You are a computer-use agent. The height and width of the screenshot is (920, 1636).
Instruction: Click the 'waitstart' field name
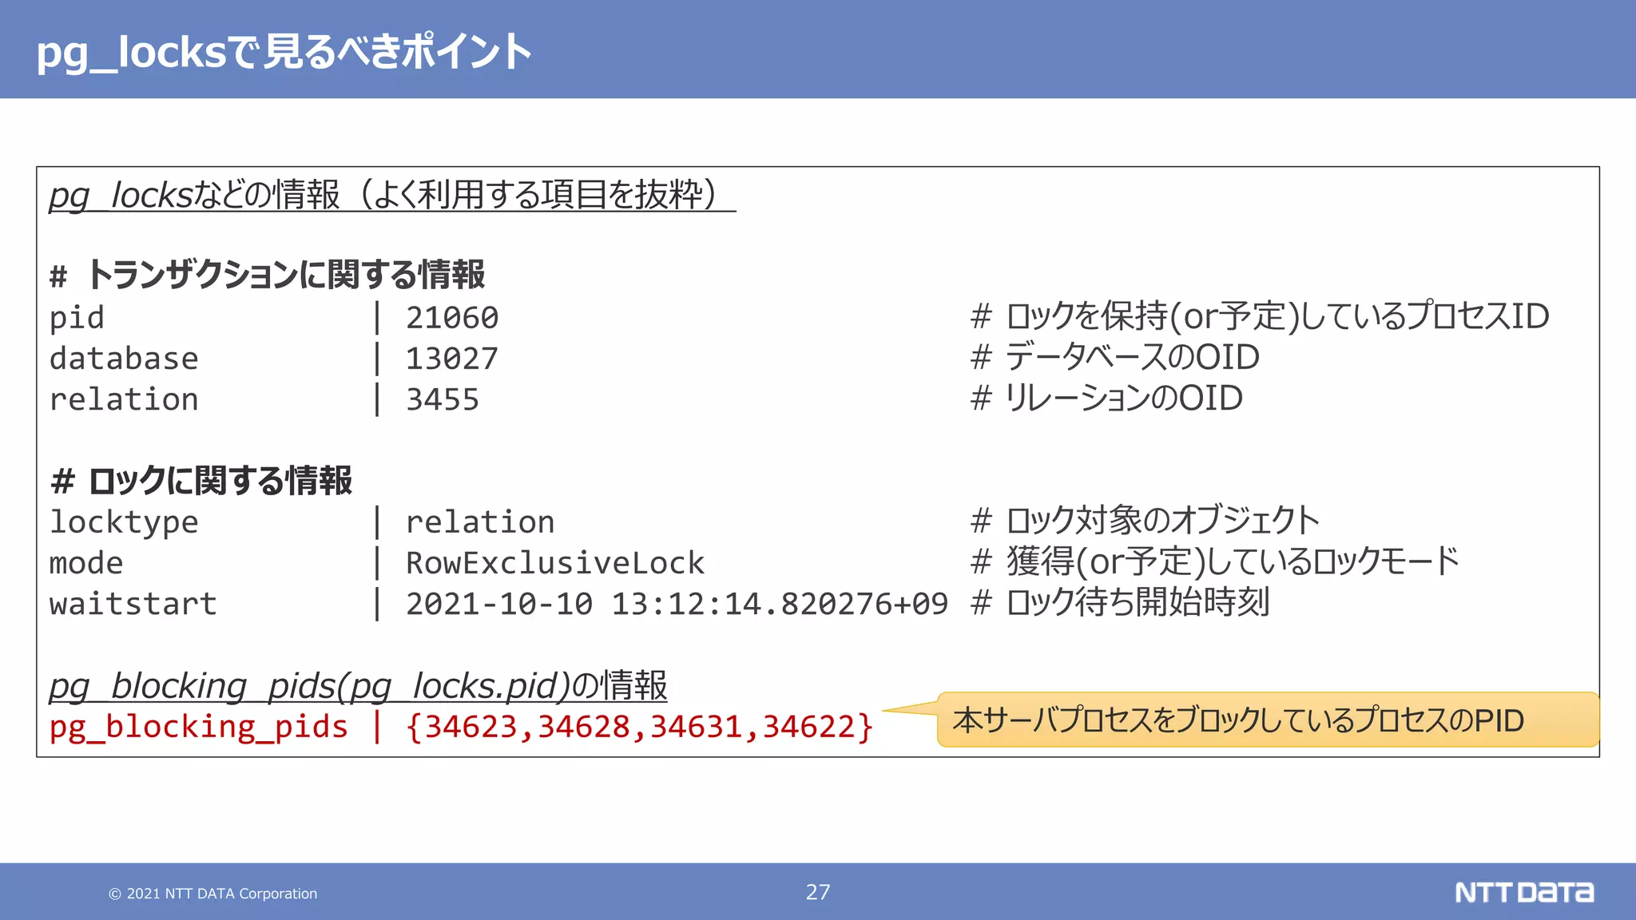tap(133, 604)
